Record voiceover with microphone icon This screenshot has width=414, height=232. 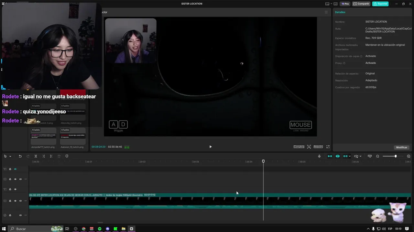tap(319, 156)
